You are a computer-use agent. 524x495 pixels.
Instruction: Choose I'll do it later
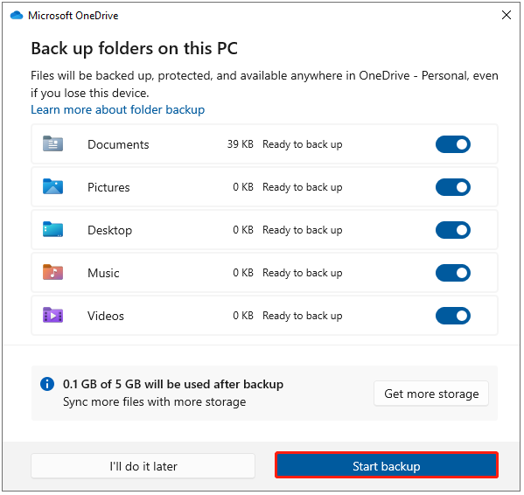pyautogui.click(x=143, y=466)
